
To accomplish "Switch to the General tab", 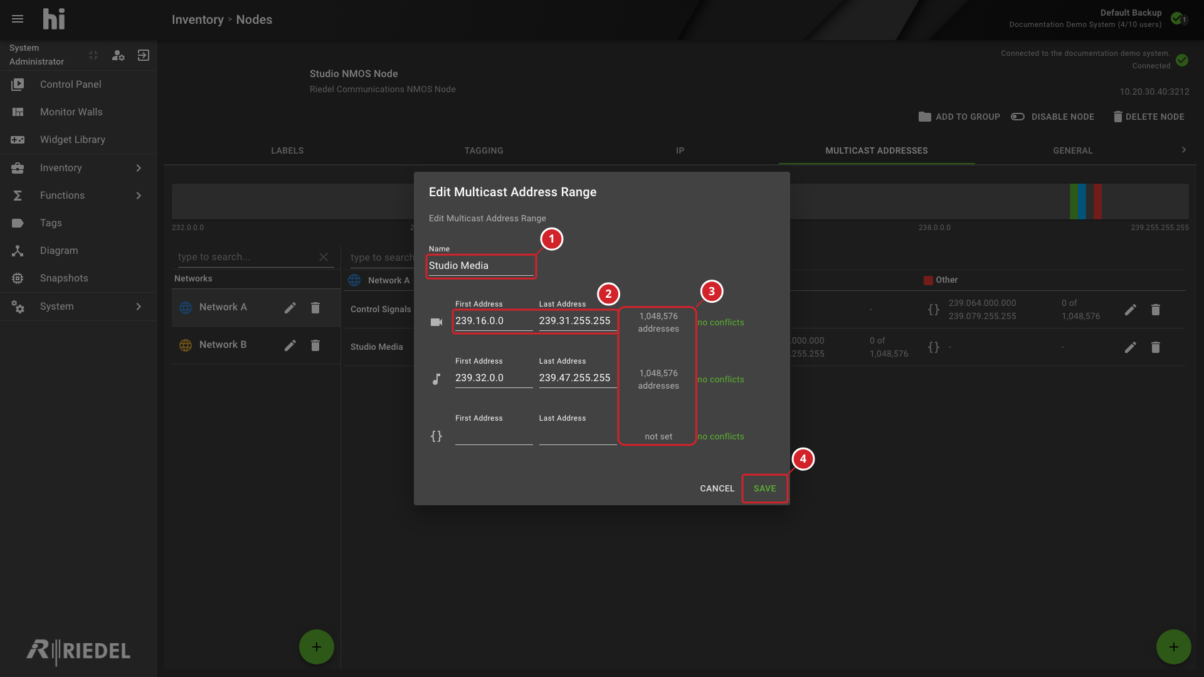I will [x=1073, y=150].
